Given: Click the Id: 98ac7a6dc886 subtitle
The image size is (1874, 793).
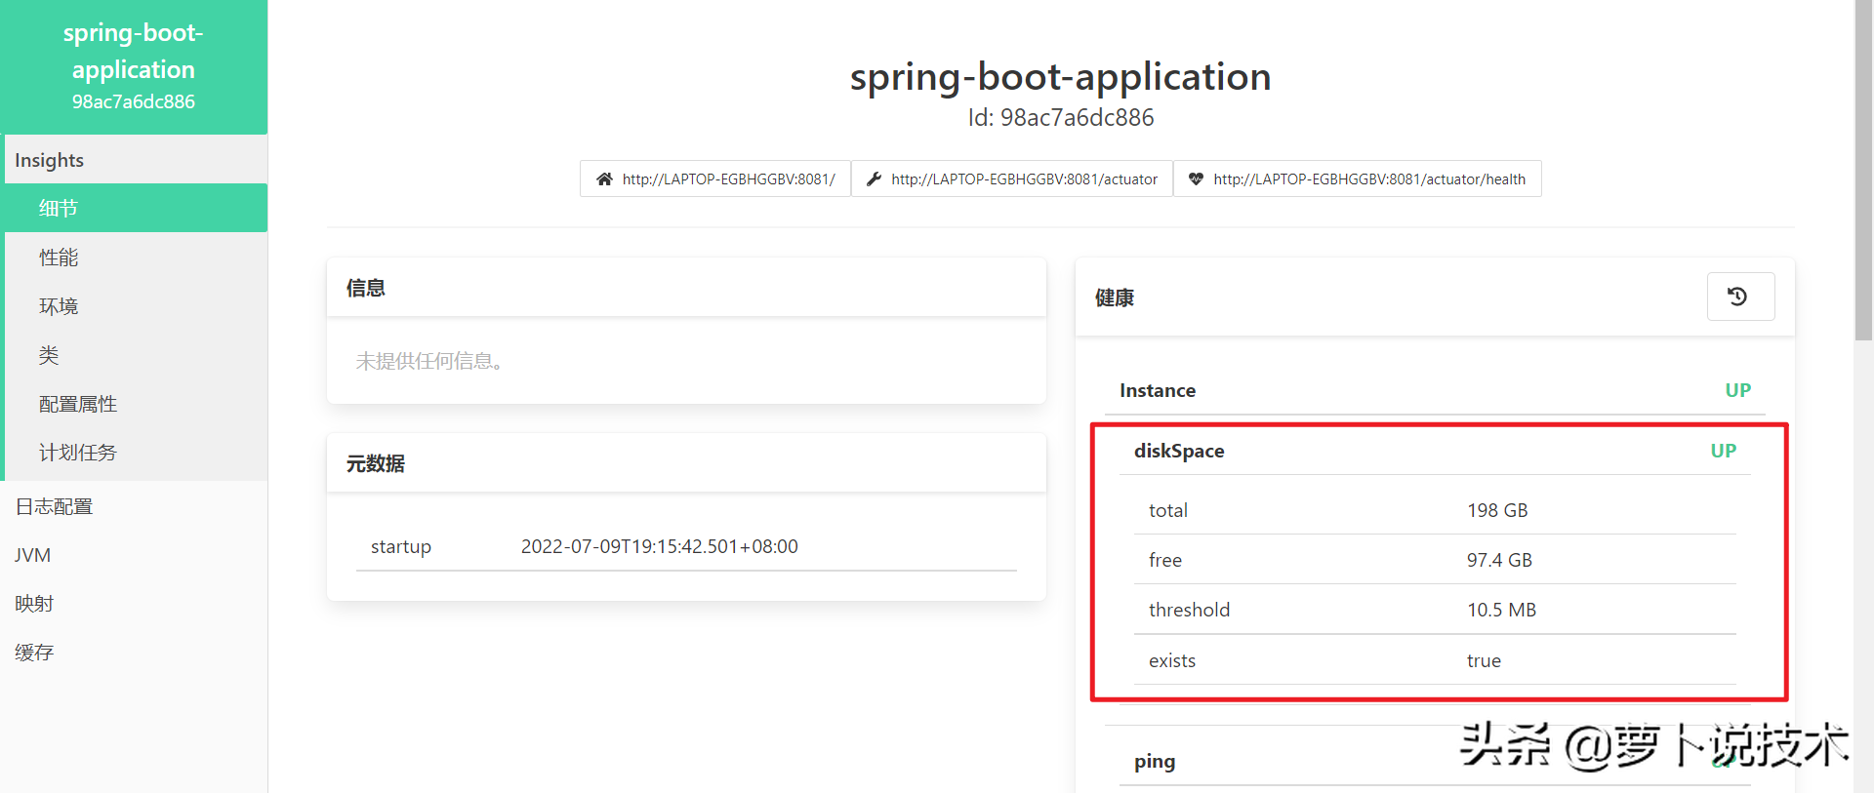Looking at the screenshot, I should [x=1061, y=118].
